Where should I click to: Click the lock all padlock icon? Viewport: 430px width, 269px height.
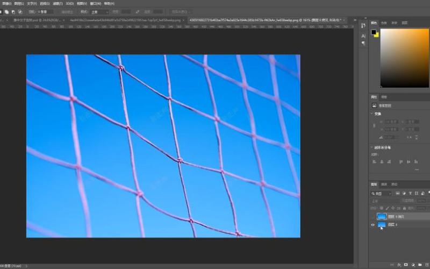(405, 208)
